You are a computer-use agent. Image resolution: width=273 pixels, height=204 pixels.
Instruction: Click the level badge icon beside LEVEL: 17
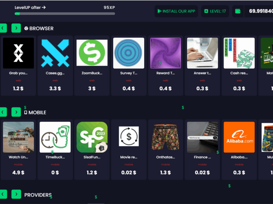(x=206, y=11)
